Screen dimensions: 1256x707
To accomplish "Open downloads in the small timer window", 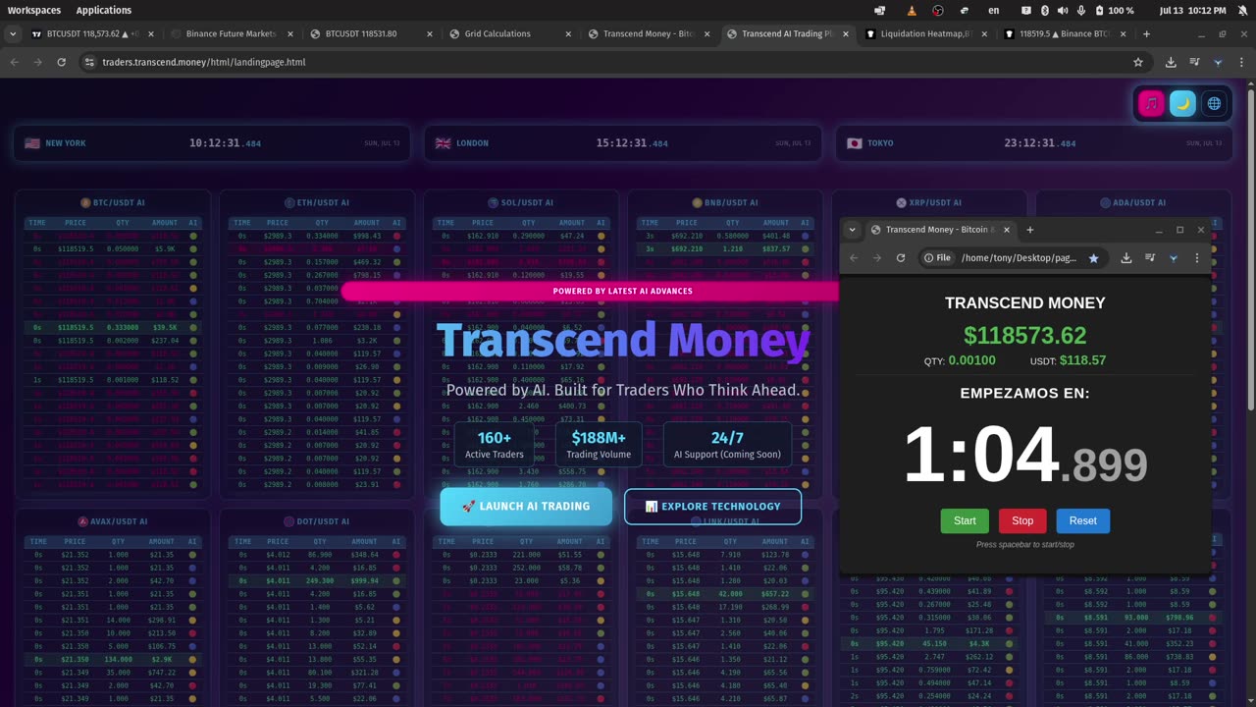I will (x=1126, y=258).
